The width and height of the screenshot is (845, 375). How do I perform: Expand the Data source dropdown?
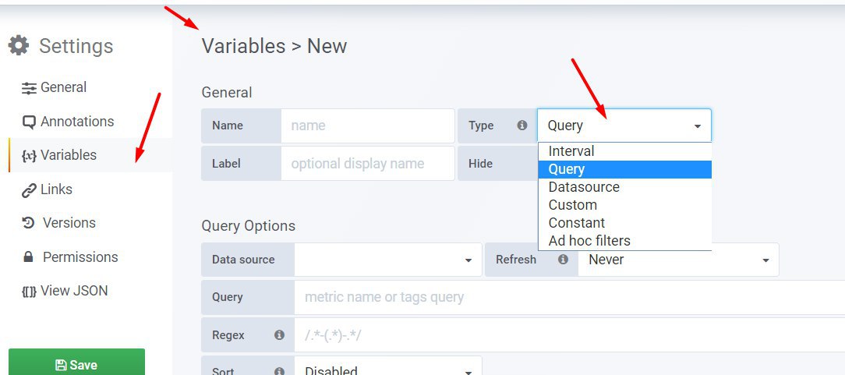[388, 260]
